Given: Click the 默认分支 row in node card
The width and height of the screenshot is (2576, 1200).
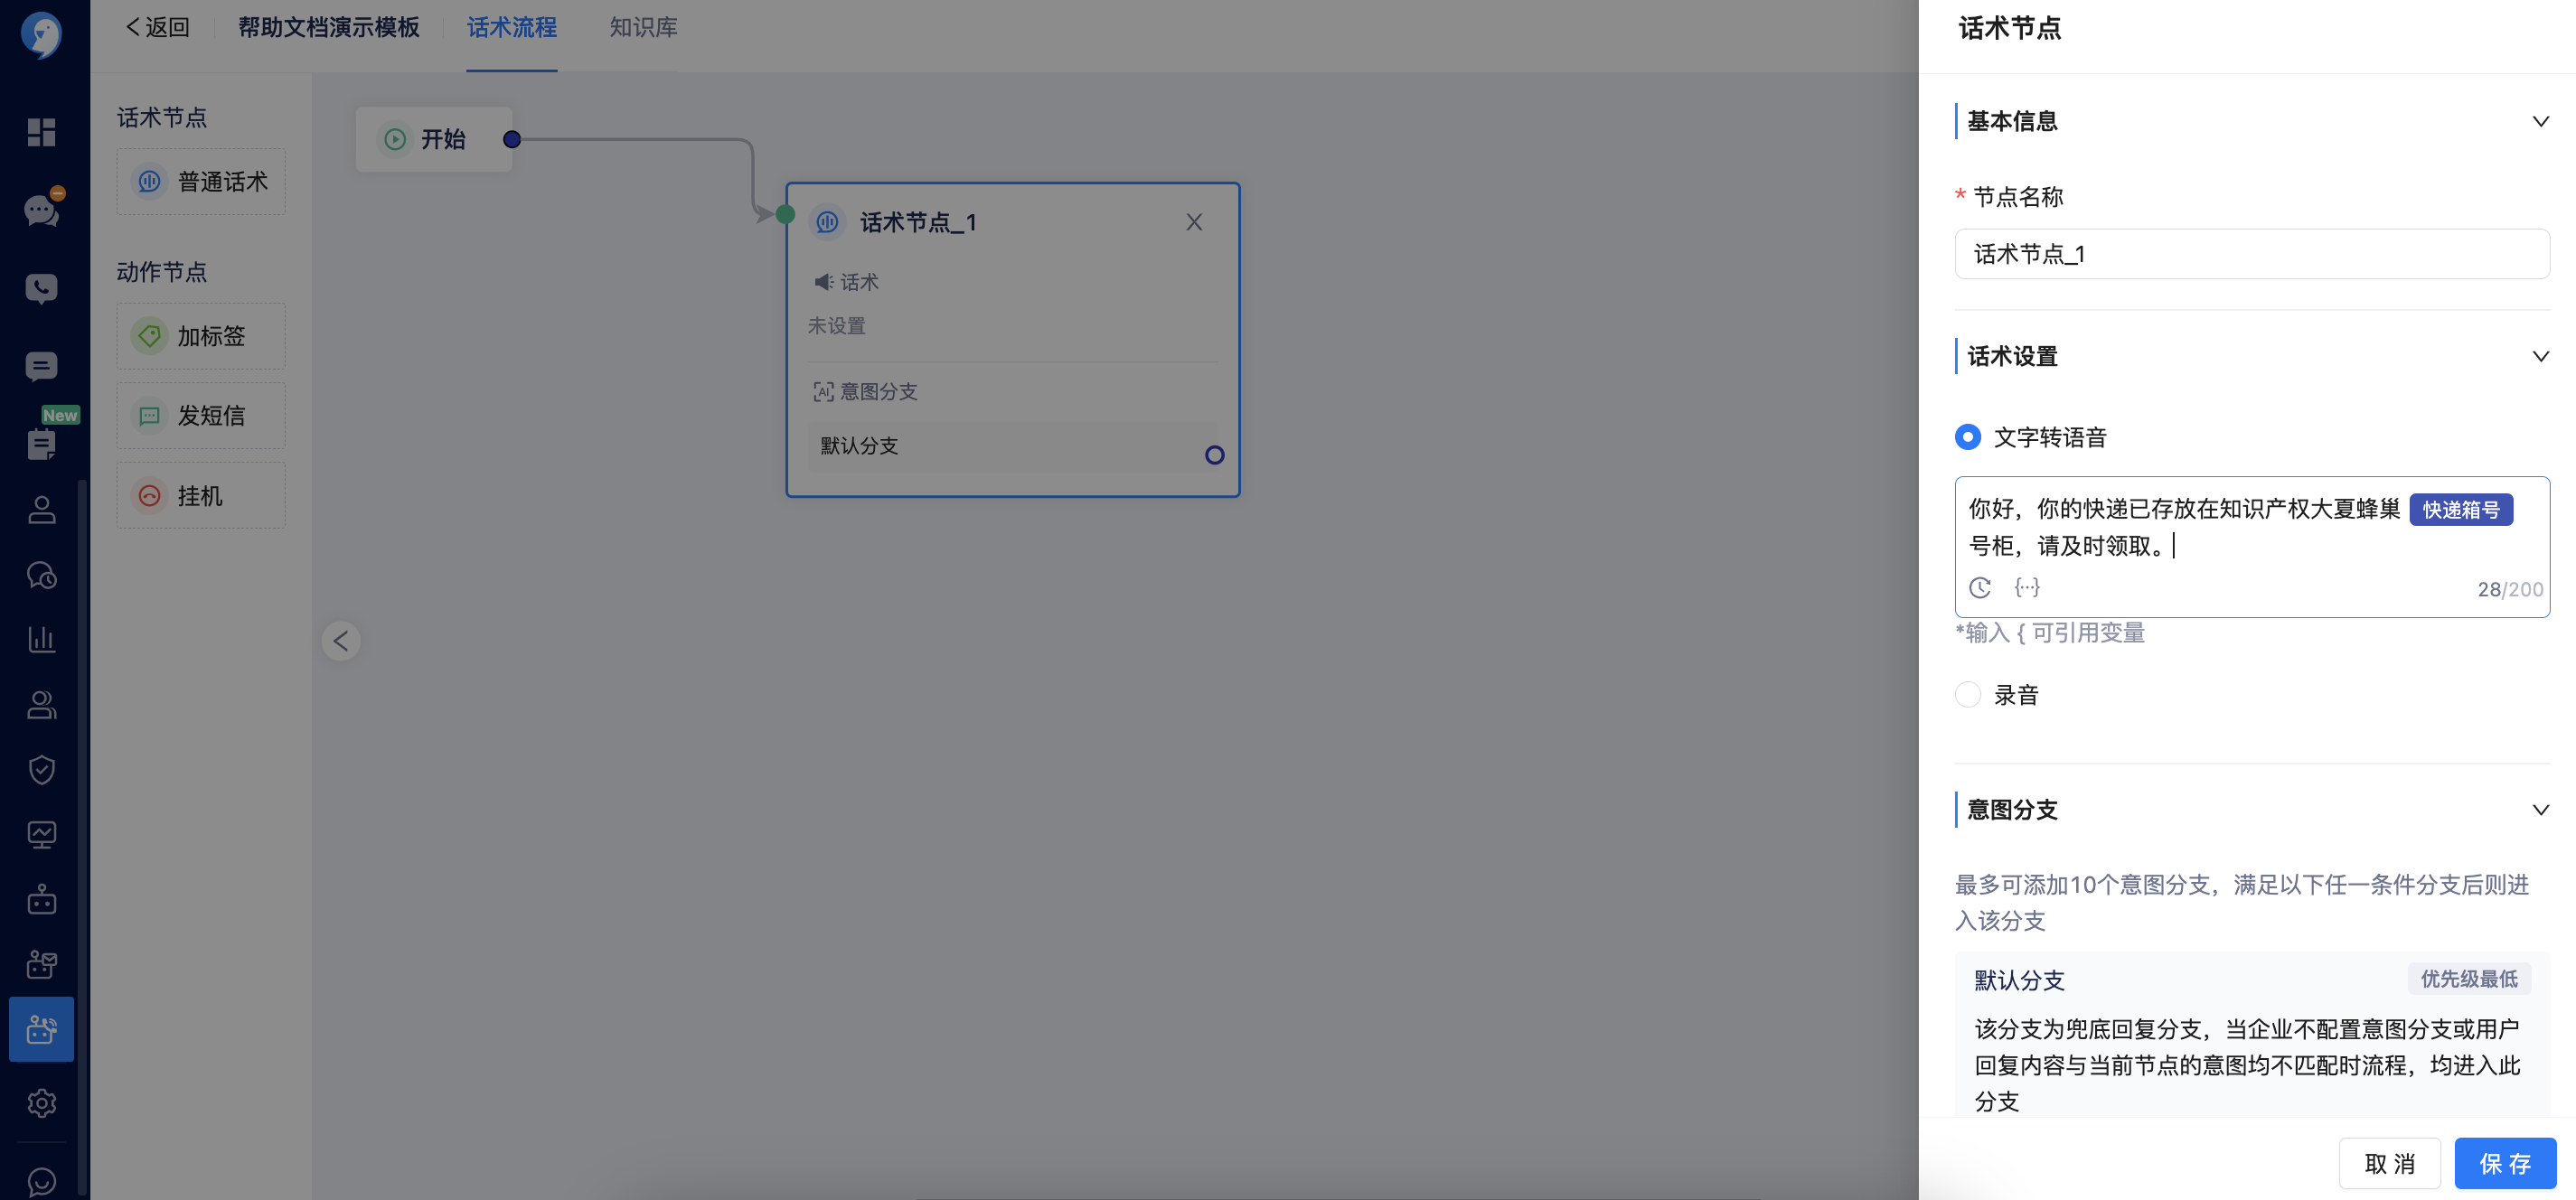Looking at the screenshot, I should click(1013, 446).
